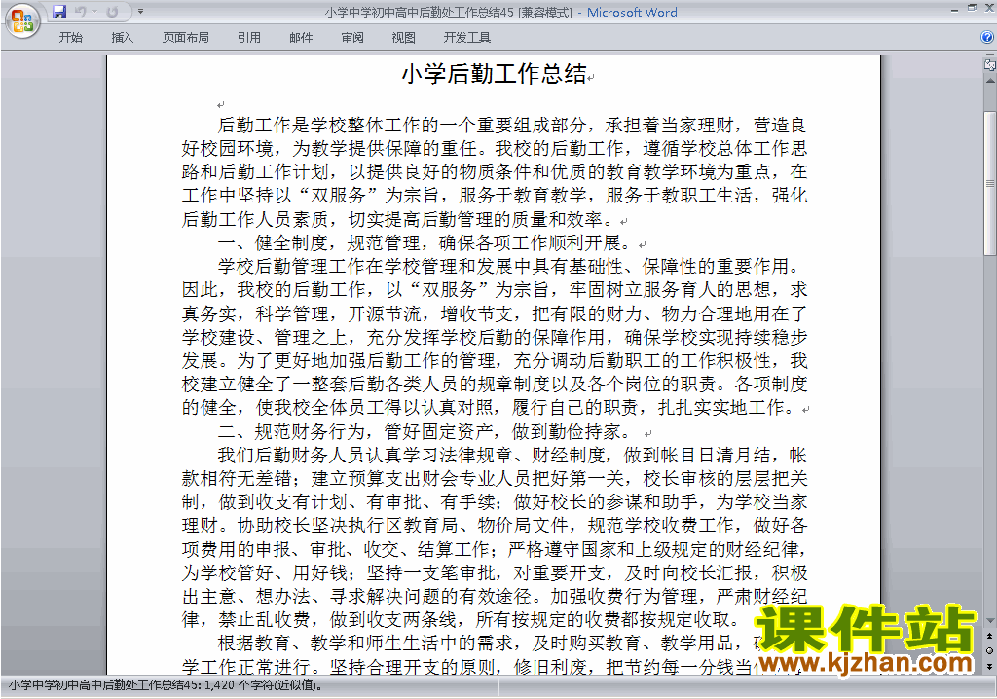Open the round Office button menu
This screenshot has width=997, height=699.
point(23,21)
